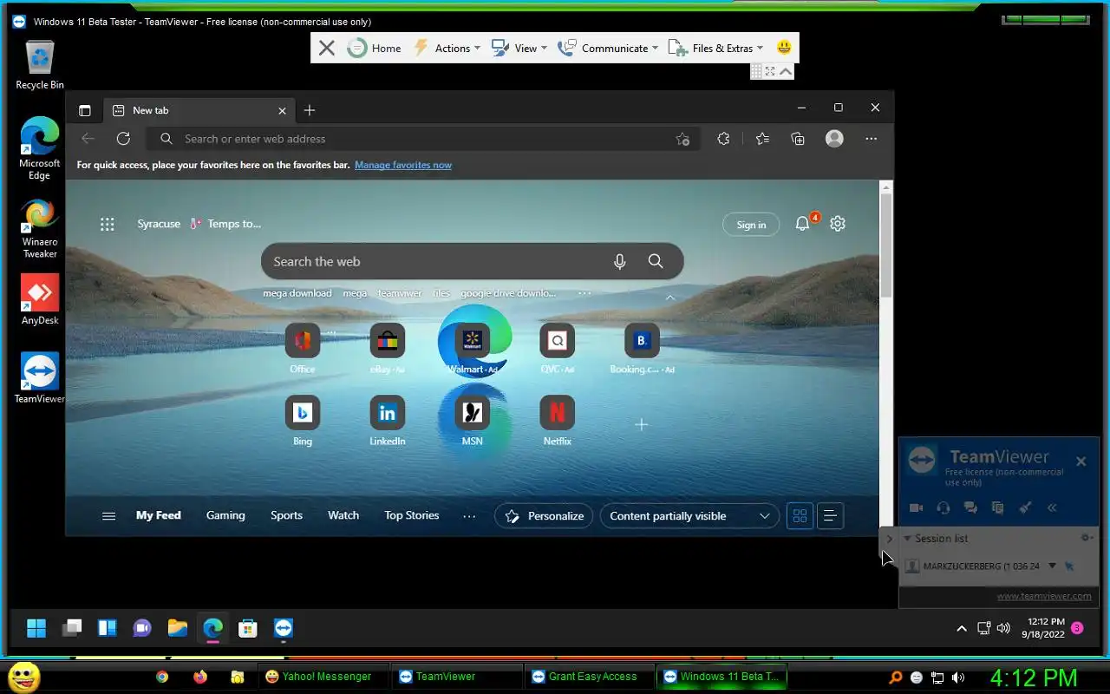Open the TeamViewer desktop shortcut
The height and width of the screenshot is (694, 1110).
point(39,377)
